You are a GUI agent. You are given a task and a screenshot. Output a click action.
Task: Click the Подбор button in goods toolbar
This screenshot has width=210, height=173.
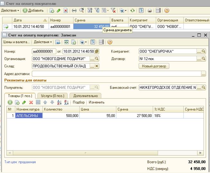pyautogui.click(x=79, y=102)
